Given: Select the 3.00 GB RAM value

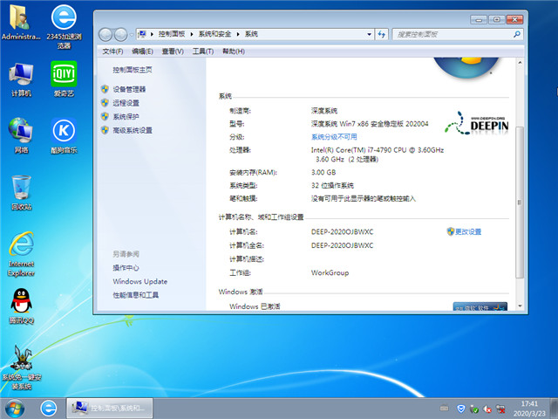Looking at the screenshot, I should pos(323,172).
